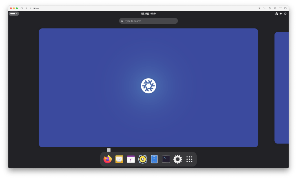Open the Geary mail app
The height and width of the screenshot is (179, 297).
(x=119, y=159)
